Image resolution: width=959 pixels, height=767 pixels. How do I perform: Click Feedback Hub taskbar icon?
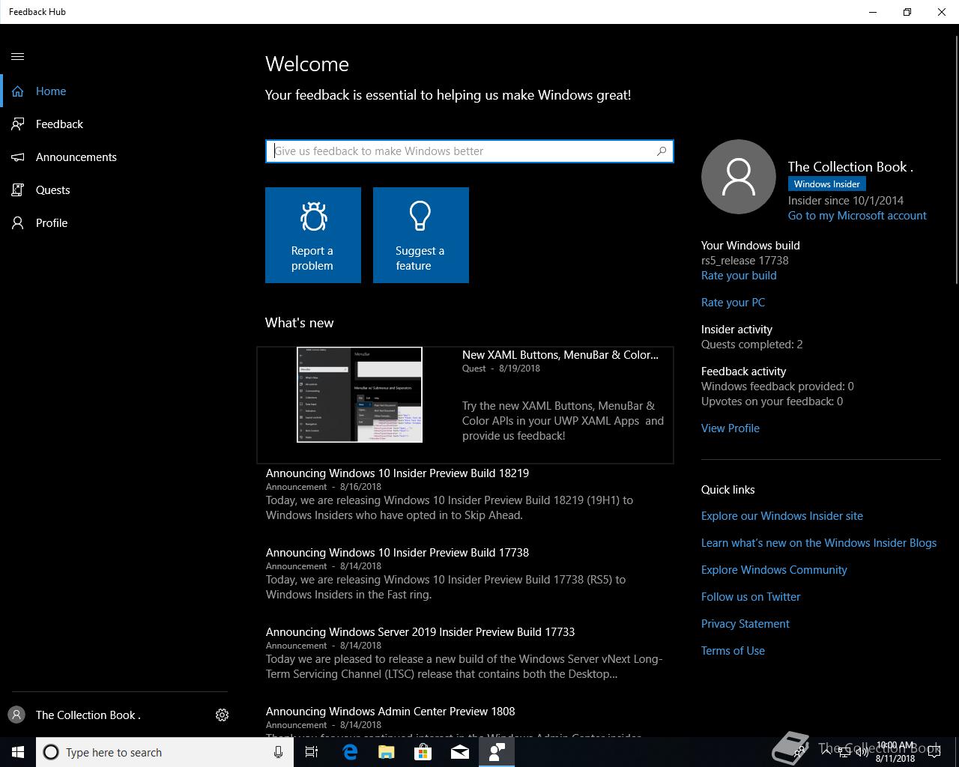[497, 752]
